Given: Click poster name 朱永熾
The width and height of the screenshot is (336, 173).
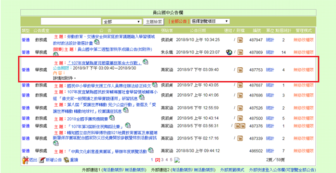Looking at the screenshot, I should pyautogui.click(x=167, y=52).
